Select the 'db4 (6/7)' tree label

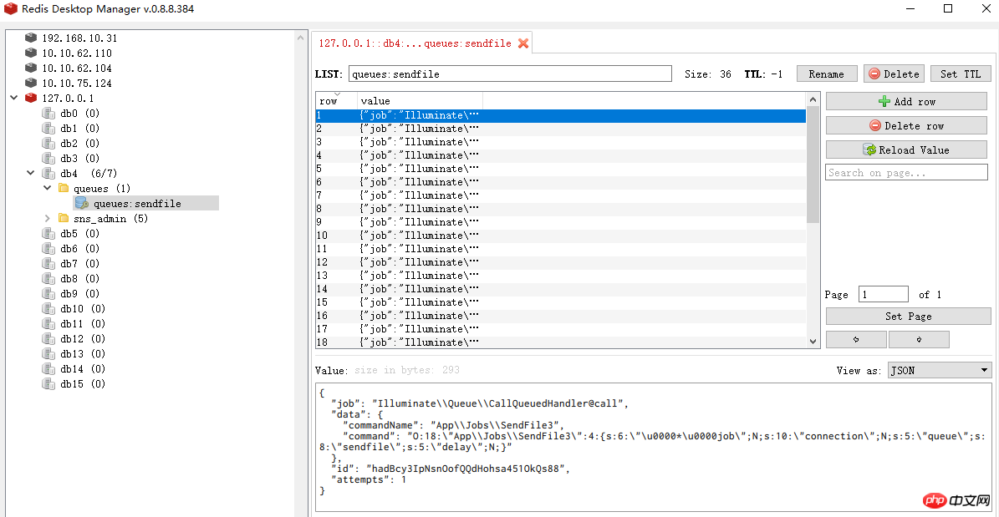[x=89, y=173]
